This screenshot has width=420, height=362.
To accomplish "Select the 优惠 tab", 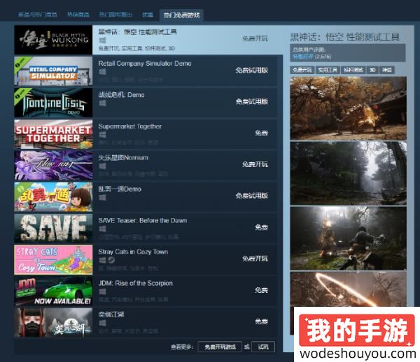I will coord(148,15).
